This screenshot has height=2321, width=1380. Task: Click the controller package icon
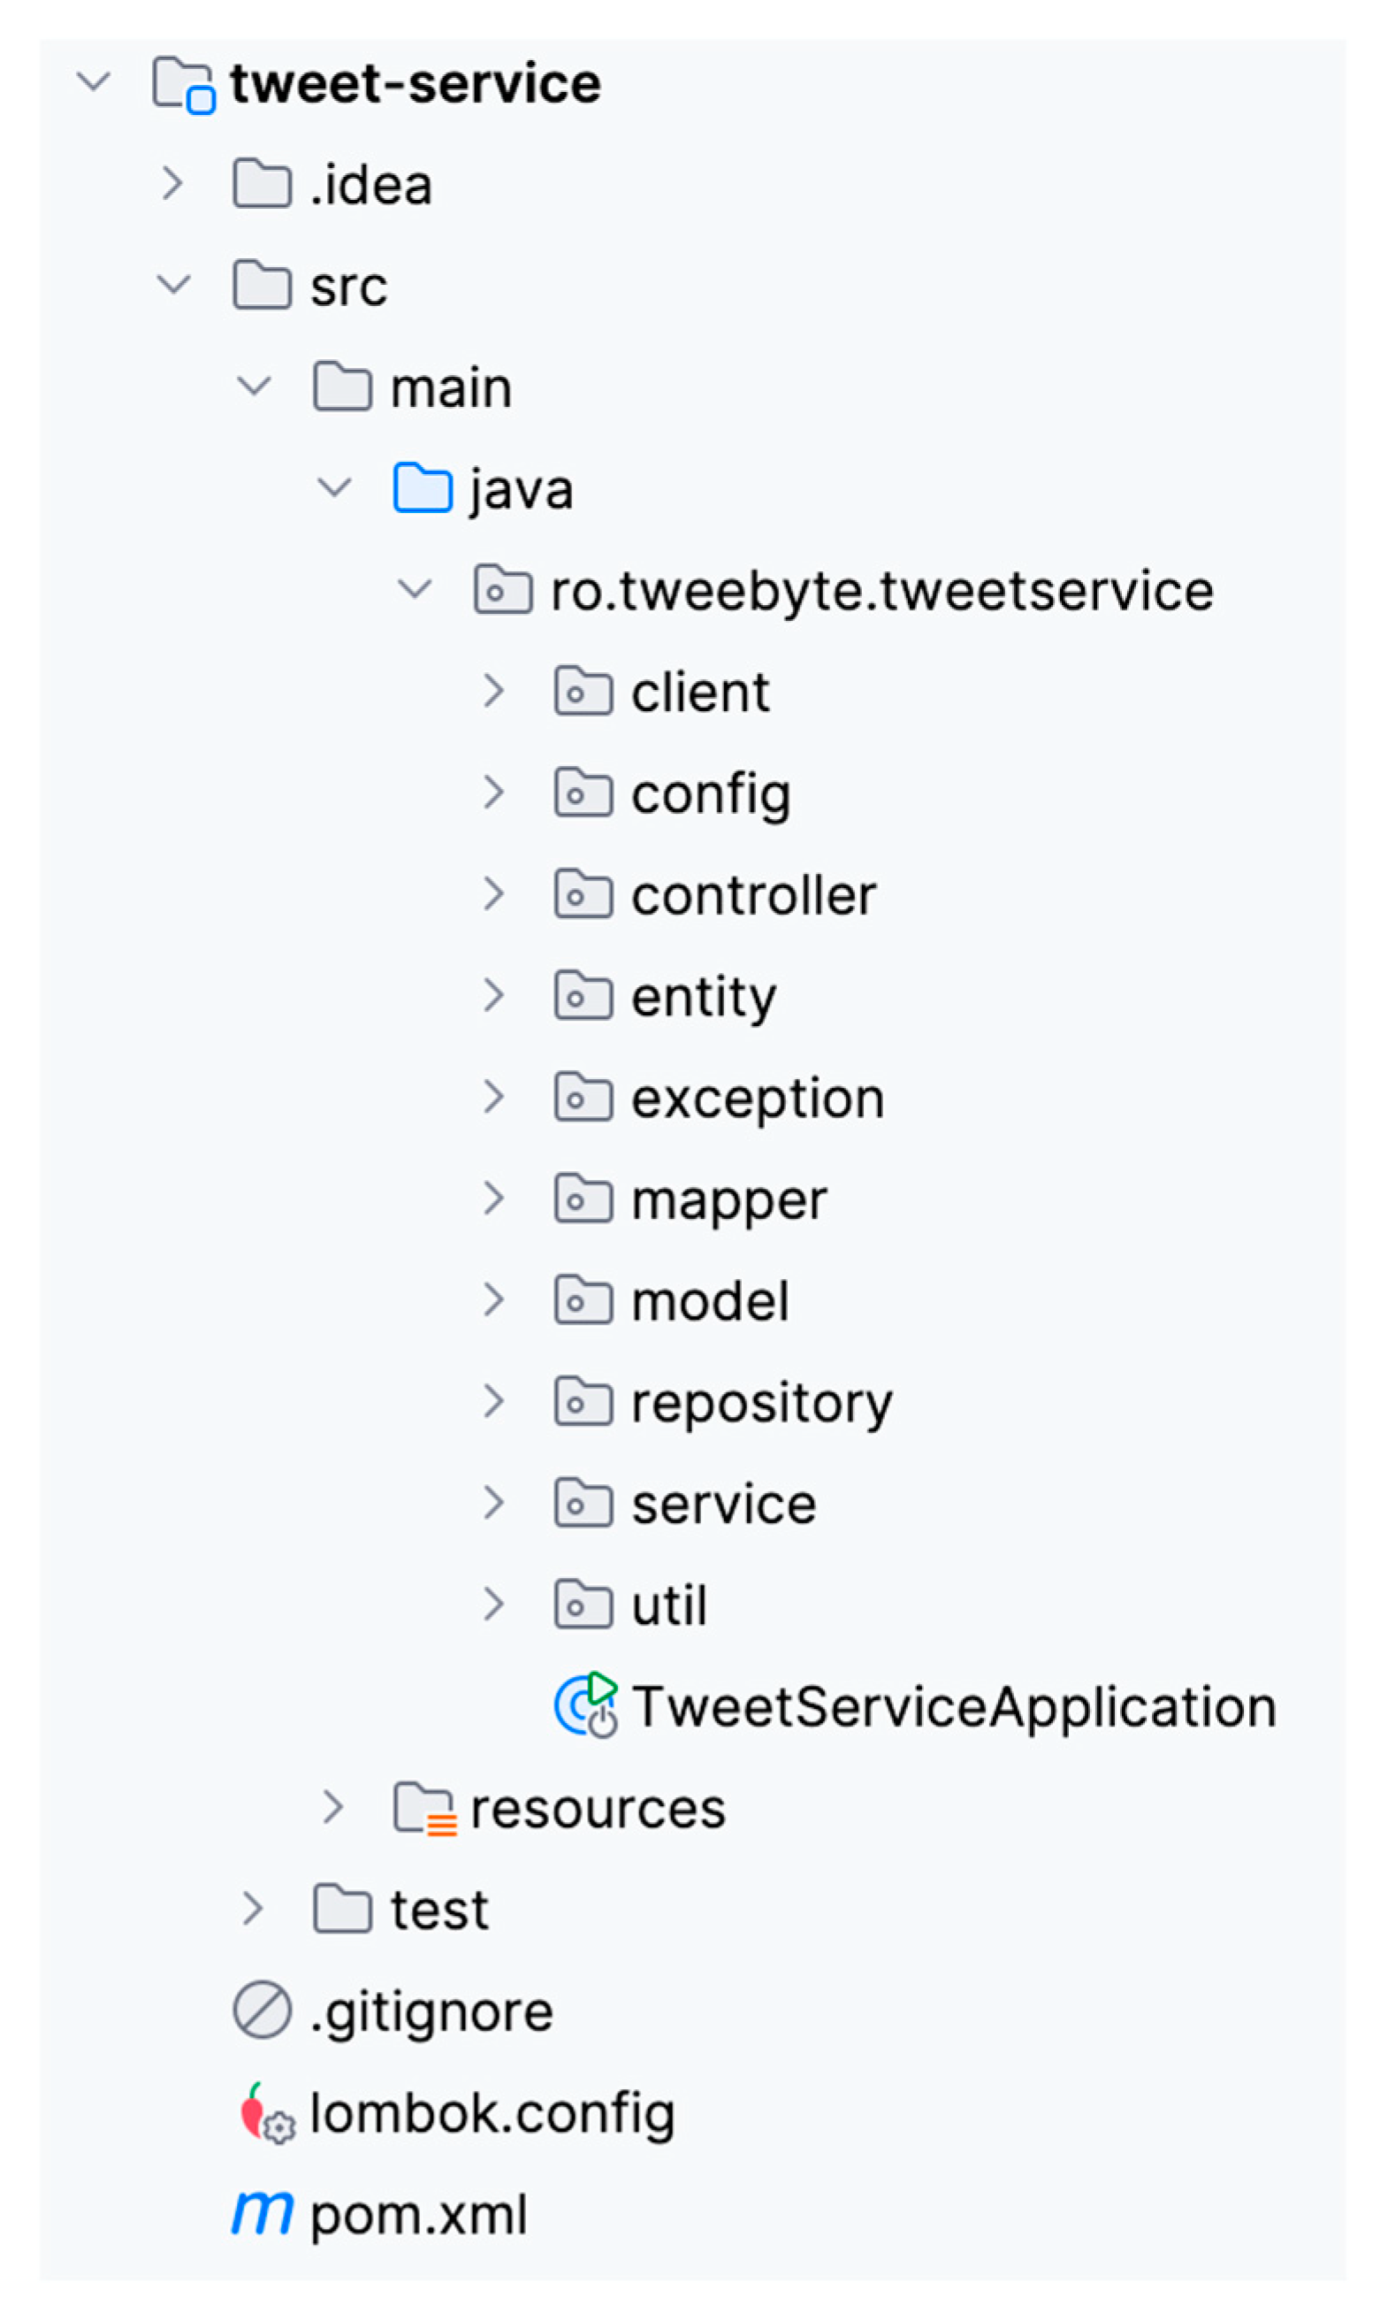click(x=583, y=894)
